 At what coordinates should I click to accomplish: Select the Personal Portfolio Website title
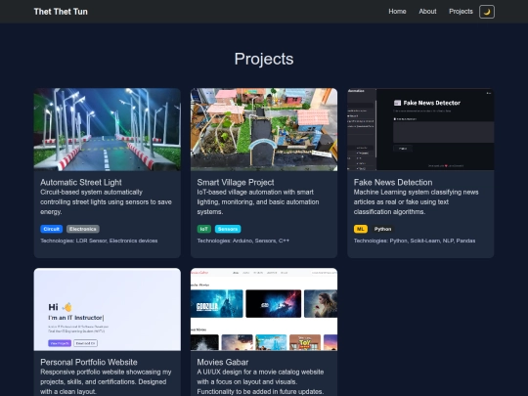tap(89, 362)
